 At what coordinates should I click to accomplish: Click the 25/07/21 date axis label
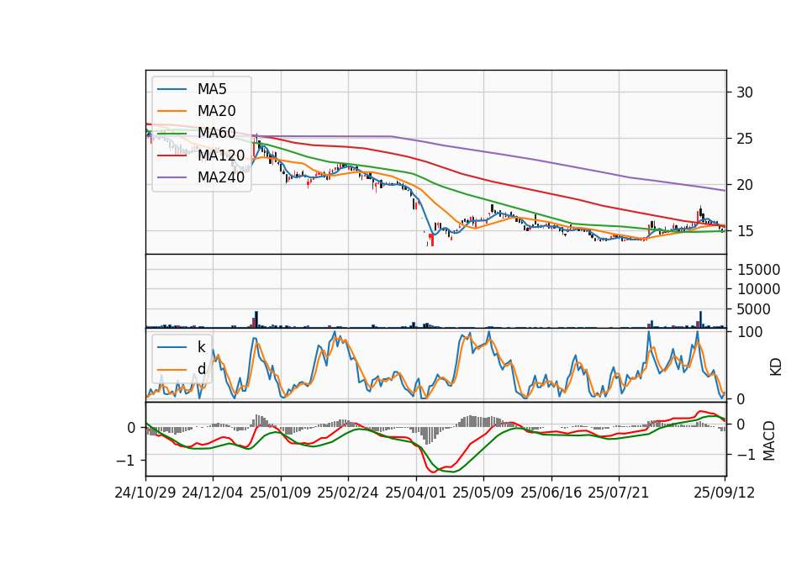[x=619, y=493]
